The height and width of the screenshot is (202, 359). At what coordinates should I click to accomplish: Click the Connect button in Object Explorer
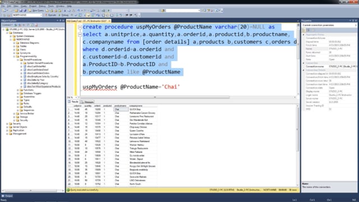click(x=7, y=25)
